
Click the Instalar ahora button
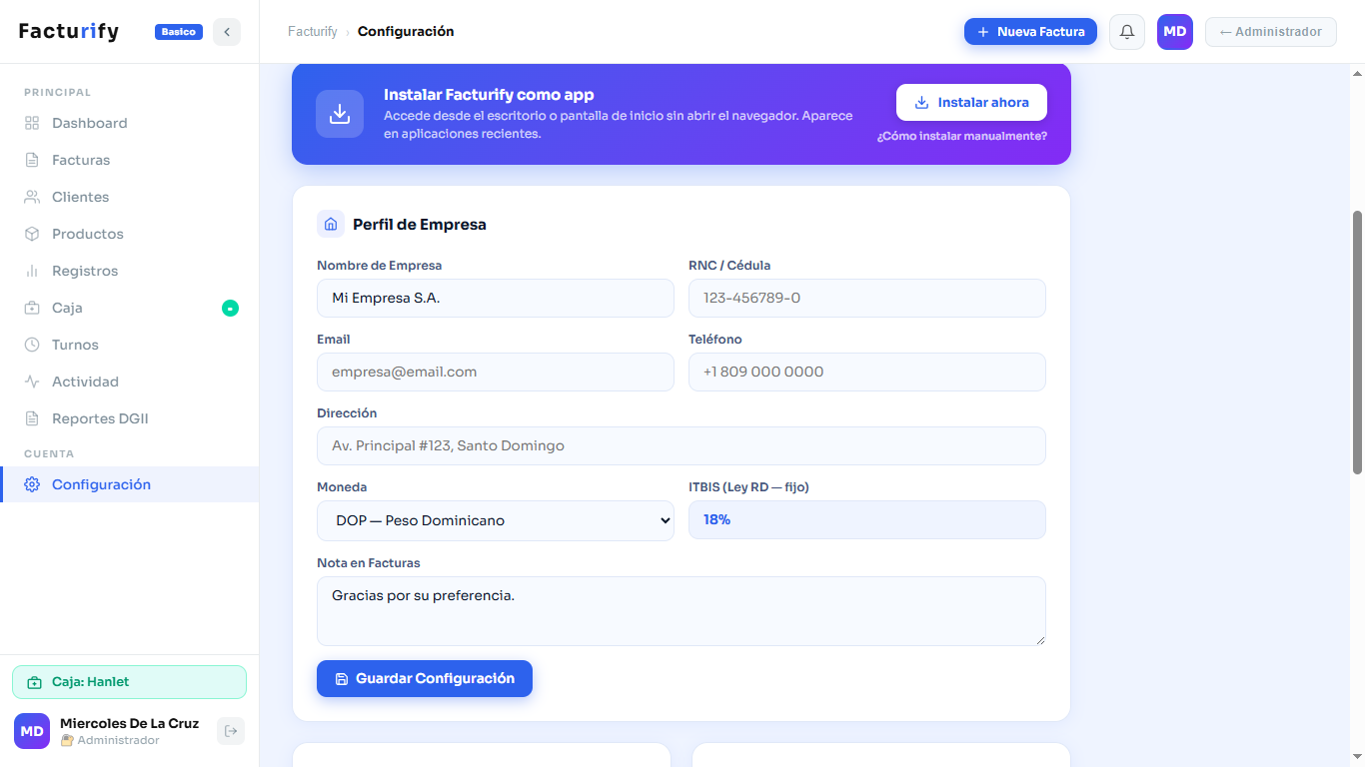(971, 103)
